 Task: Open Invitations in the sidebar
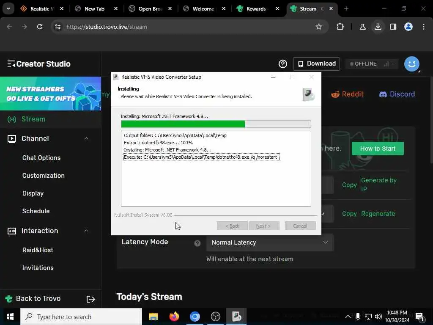[x=38, y=268]
